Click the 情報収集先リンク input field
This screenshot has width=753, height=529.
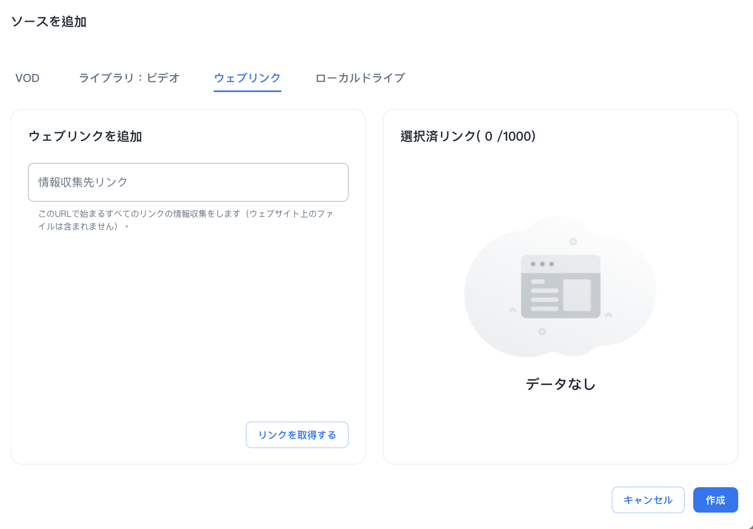pyautogui.click(x=188, y=182)
